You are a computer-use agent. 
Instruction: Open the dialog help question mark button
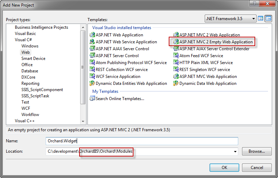tap(254, 3)
